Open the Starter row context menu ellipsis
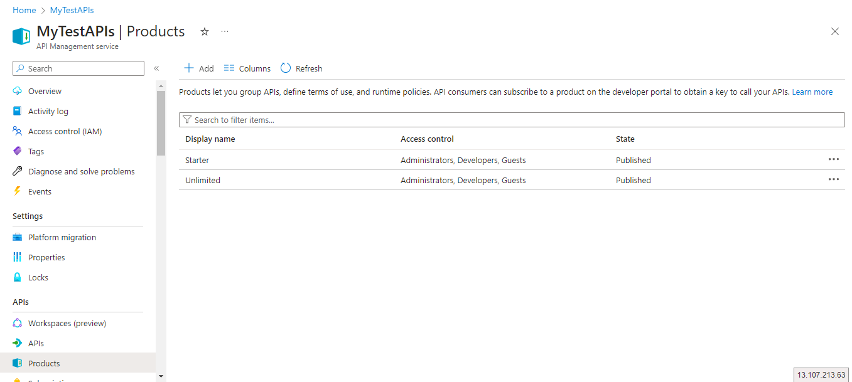 pos(834,159)
